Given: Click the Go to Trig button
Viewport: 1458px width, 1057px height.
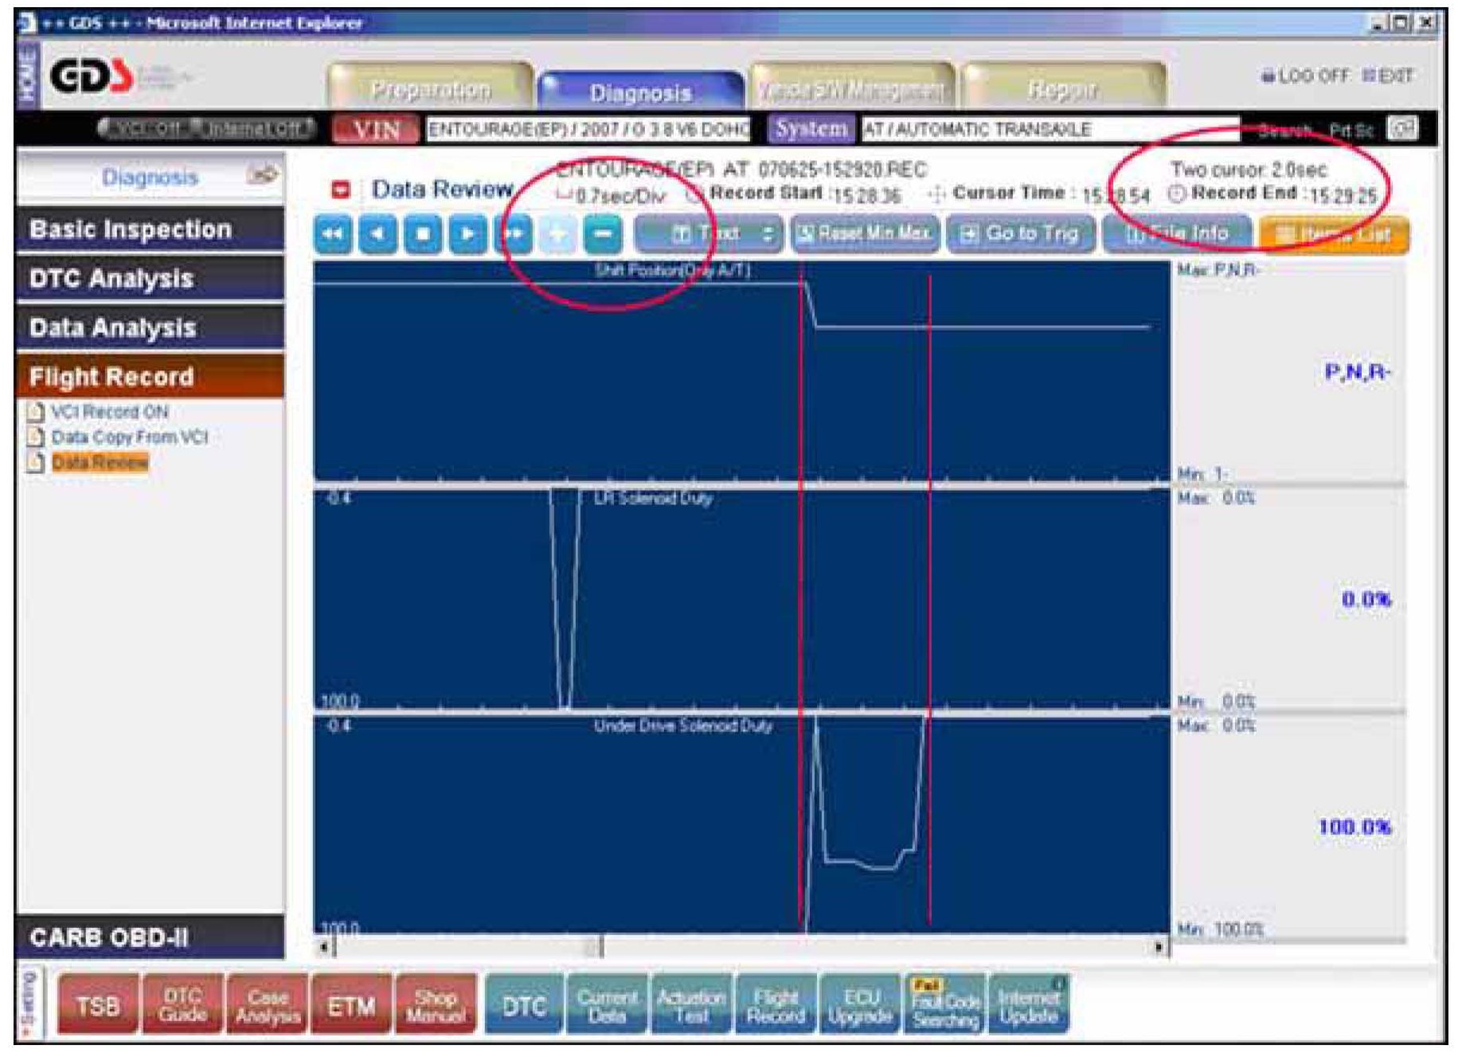Looking at the screenshot, I should 1022,234.
